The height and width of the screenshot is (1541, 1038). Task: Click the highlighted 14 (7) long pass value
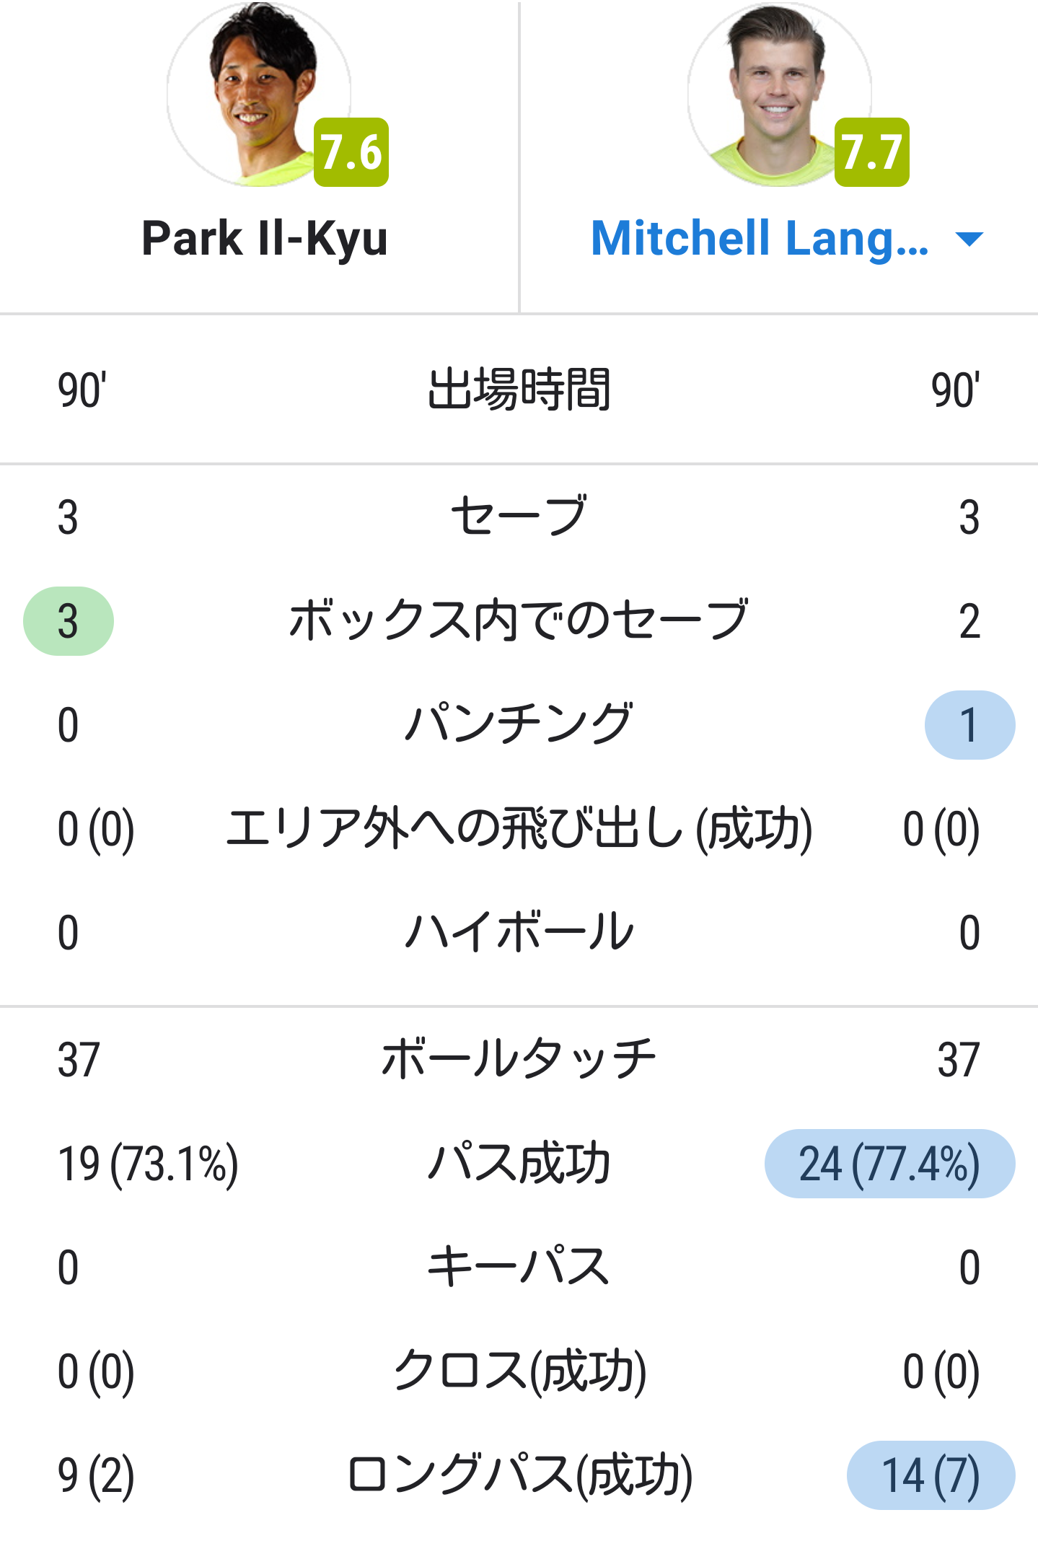[x=930, y=1475]
